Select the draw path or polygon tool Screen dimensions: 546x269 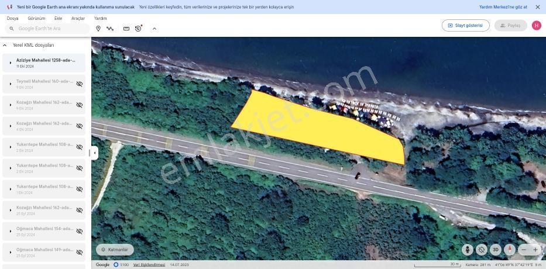coord(110,29)
